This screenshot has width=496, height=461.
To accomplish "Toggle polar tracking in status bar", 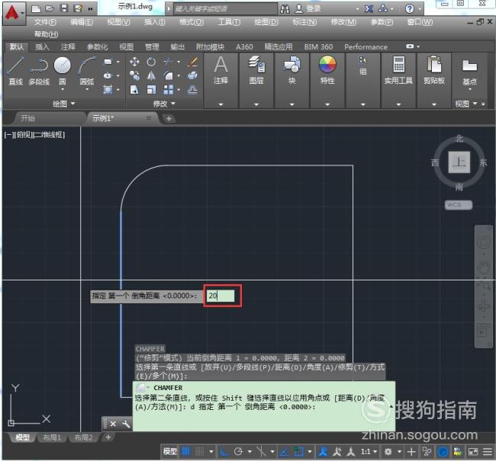I will pyautogui.click(x=238, y=452).
